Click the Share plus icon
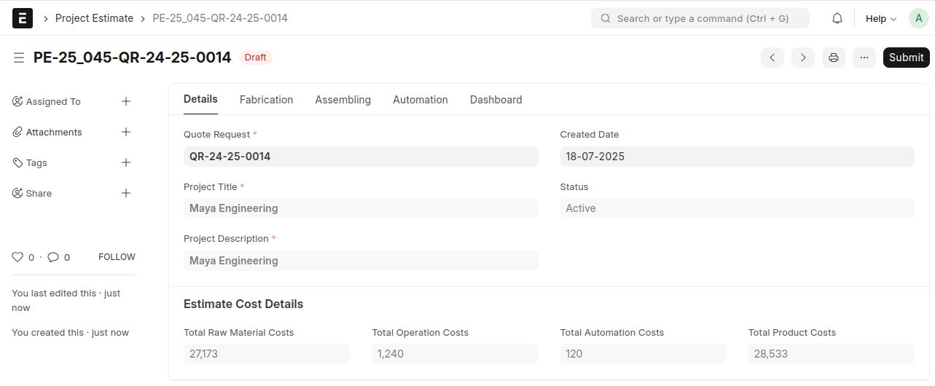Screen dimensions: 935x386 (x=126, y=193)
